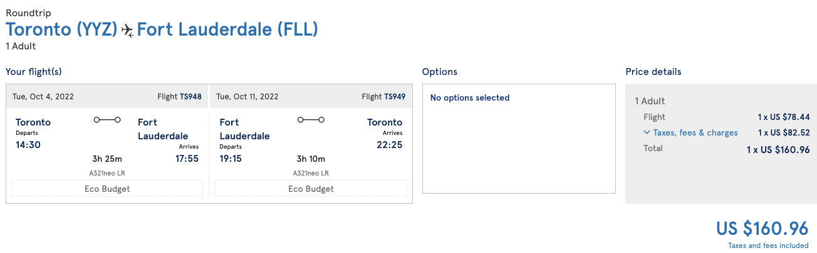Click the No options selected box
The width and height of the screenshot is (817, 253).
(x=519, y=139)
